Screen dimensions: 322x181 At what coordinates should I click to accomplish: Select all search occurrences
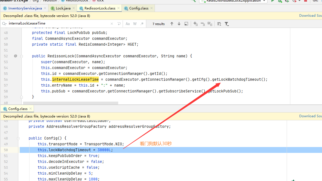(210, 24)
